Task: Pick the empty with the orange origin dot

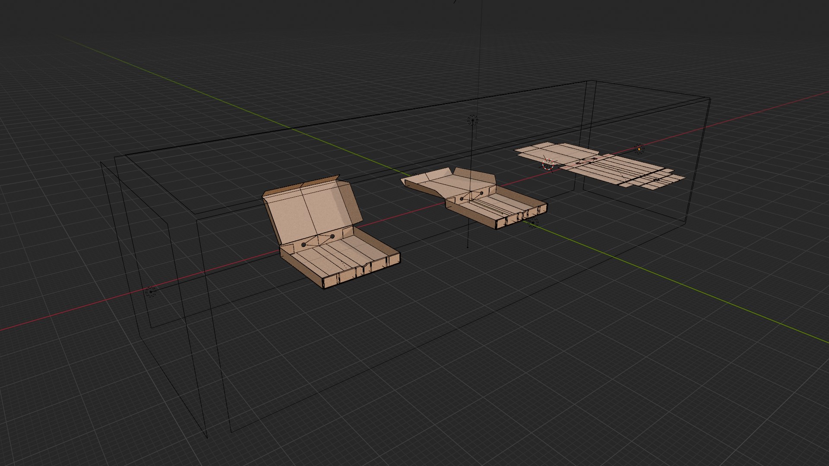Action: click(639, 149)
